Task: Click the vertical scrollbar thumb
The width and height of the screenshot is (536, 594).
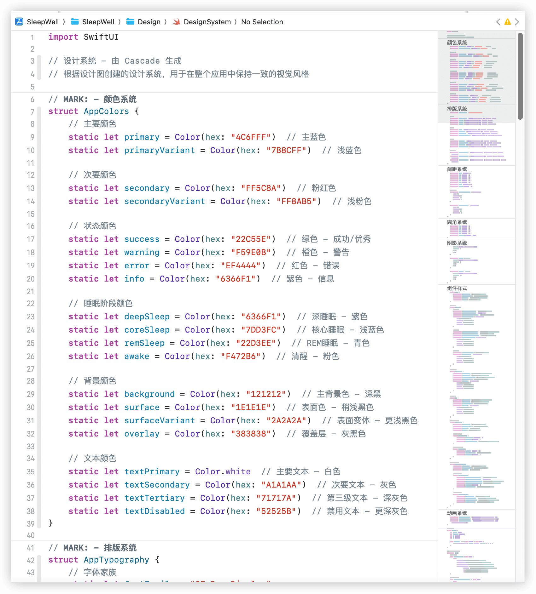Action: (x=520, y=76)
